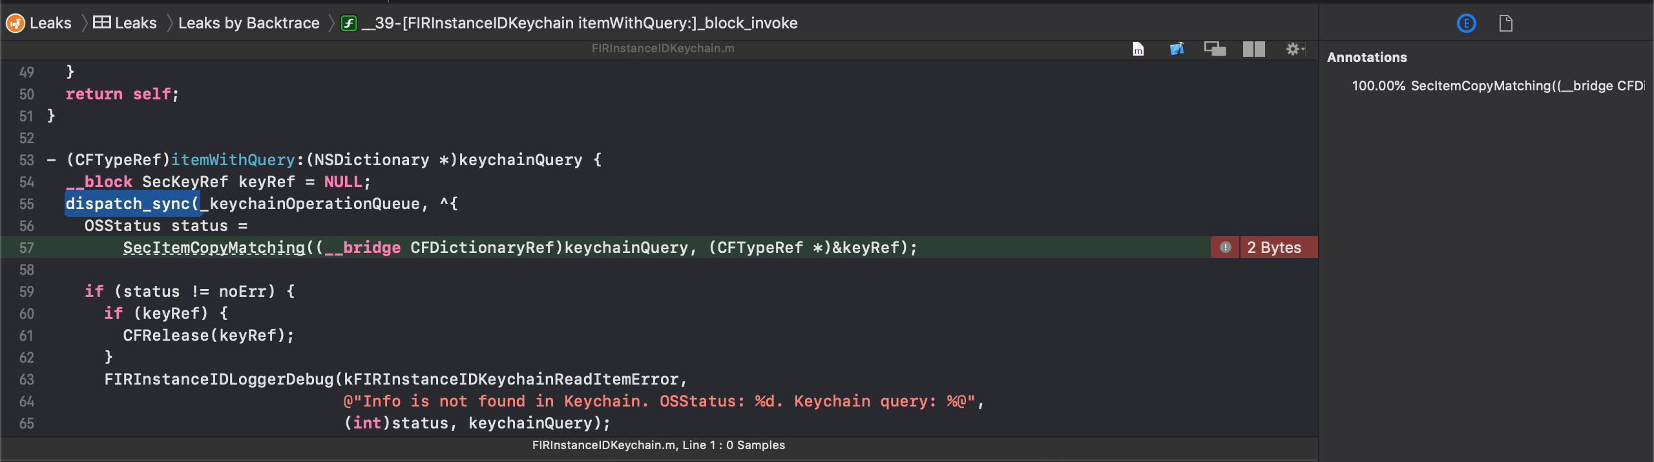The height and width of the screenshot is (462, 1654).
Task: Click status bar 'Line 1 : 0 Samples'
Action: [x=733, y=445]
